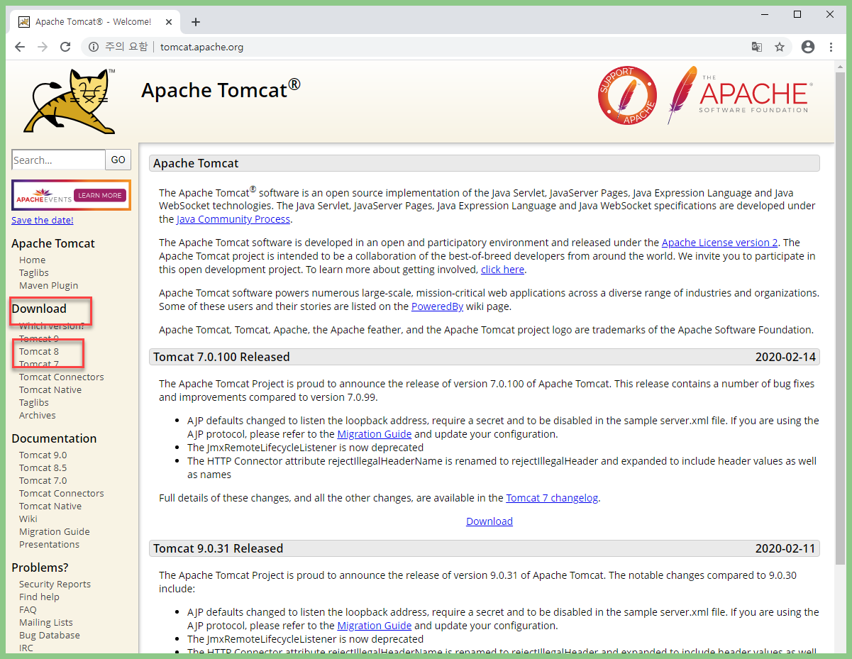Reload the page with refresh icon
852x659 pixels.
65,47
